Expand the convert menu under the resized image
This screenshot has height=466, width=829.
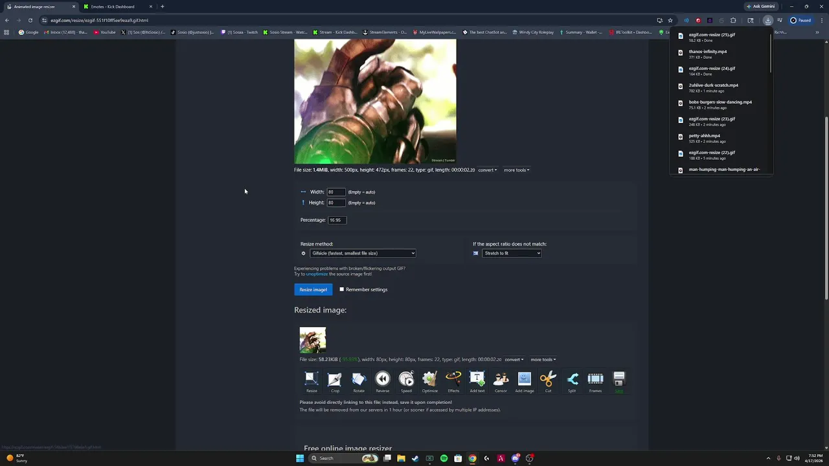[x=514, y=360]
